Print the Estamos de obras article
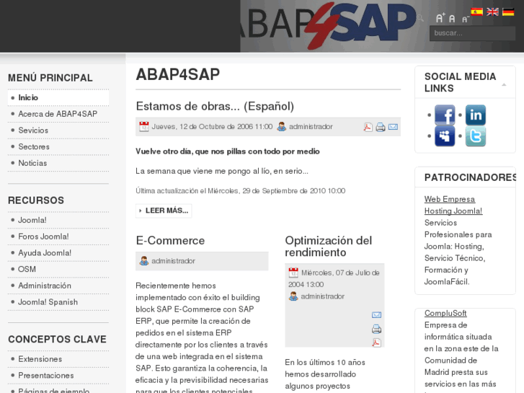The height and width of the screenshot is (393, 524). 381,127
